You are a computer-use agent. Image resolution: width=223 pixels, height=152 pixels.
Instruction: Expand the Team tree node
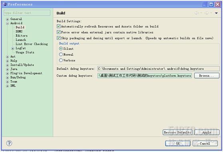coord(7,82)
